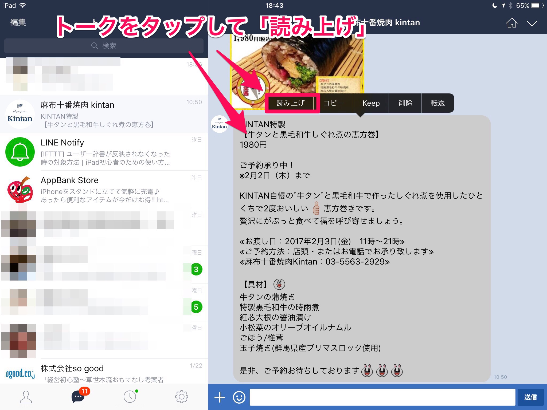Tap the home icon in chat header

click(x=511, y=23)
